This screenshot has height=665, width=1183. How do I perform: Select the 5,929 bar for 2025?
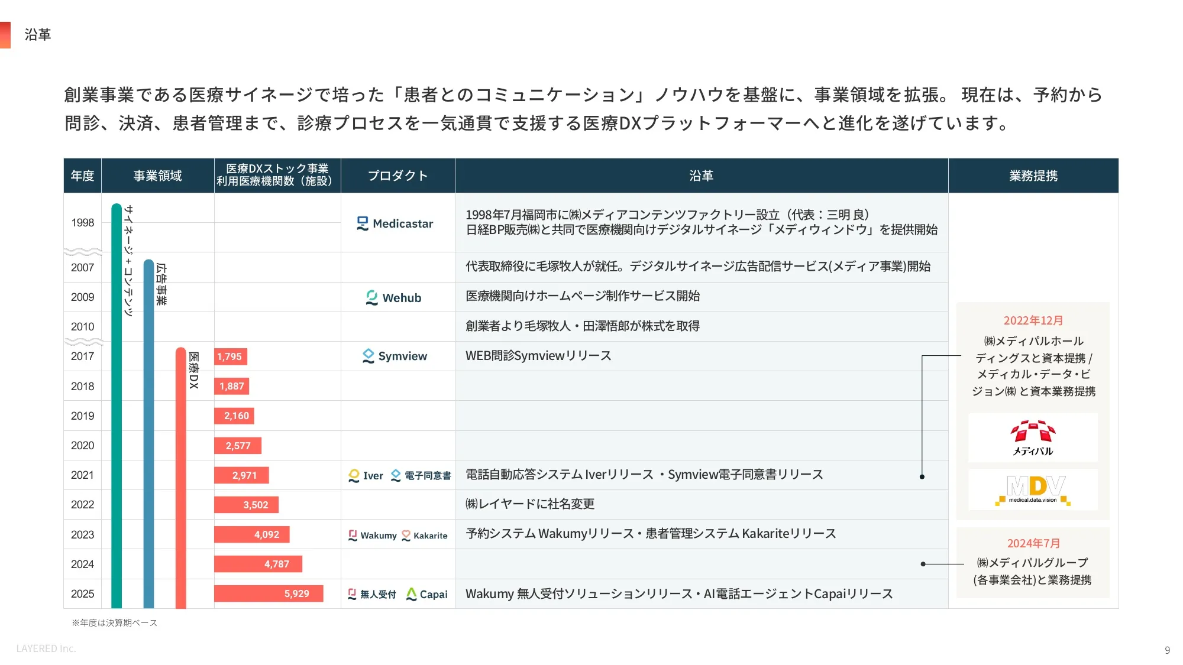click(x=269, y=593)
